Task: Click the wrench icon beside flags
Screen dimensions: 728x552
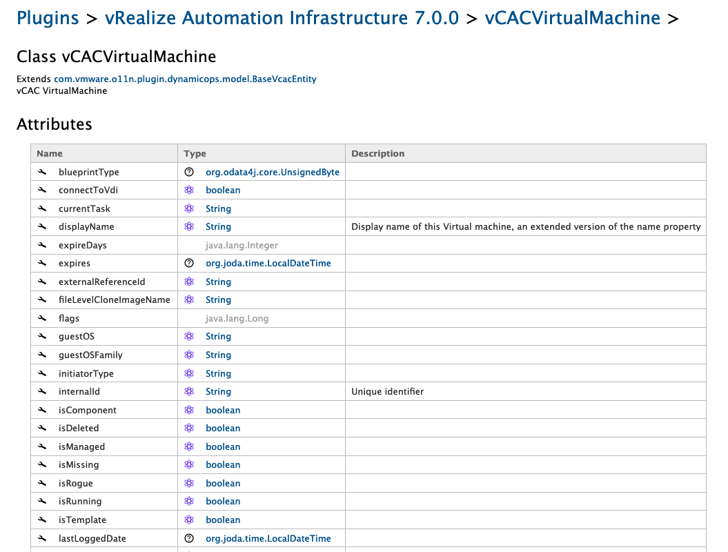Action: (42, 319)
